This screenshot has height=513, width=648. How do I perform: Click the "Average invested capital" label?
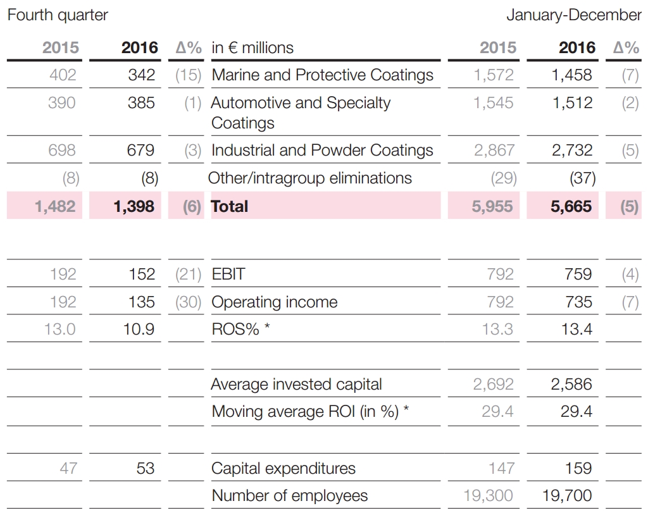click(296, 385)
